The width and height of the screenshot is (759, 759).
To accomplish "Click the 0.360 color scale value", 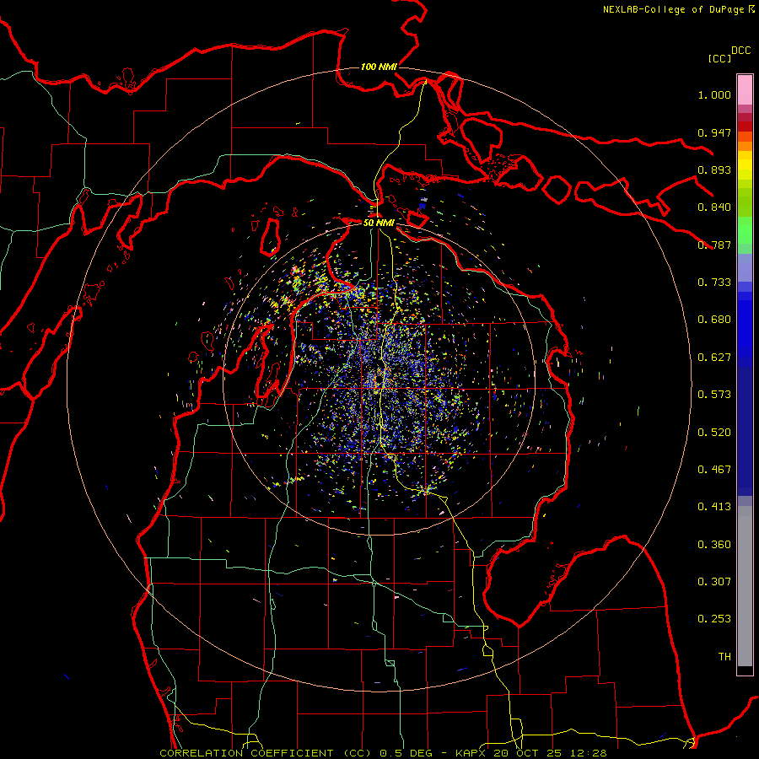I will click(x=714, y=545).
